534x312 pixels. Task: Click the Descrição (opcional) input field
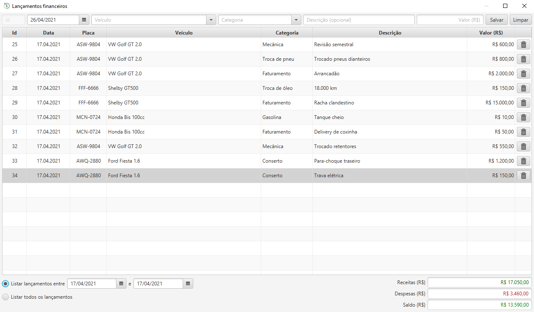point(359,20)
